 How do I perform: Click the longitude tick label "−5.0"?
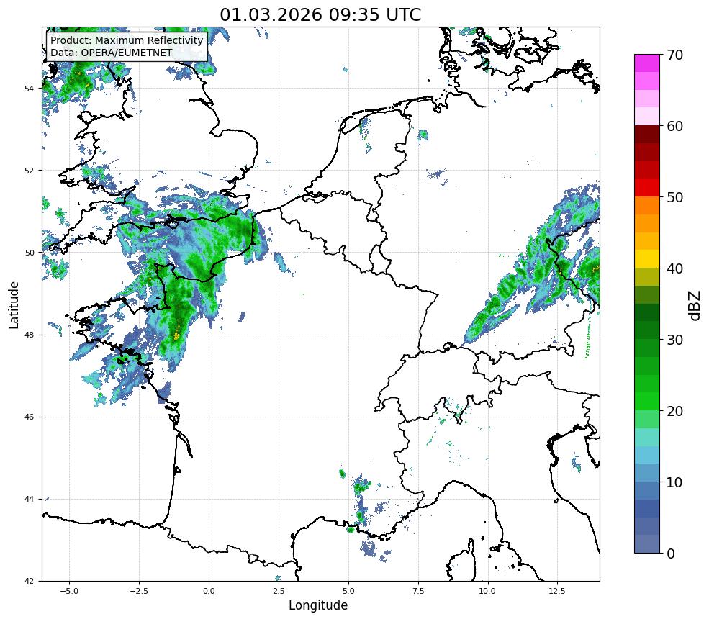point(69,591)
